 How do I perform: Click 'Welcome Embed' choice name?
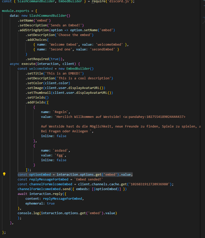click(x=63, y=45)
